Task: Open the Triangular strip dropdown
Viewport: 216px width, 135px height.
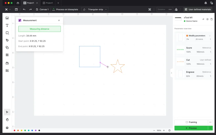Action: (x=95, y=9)
